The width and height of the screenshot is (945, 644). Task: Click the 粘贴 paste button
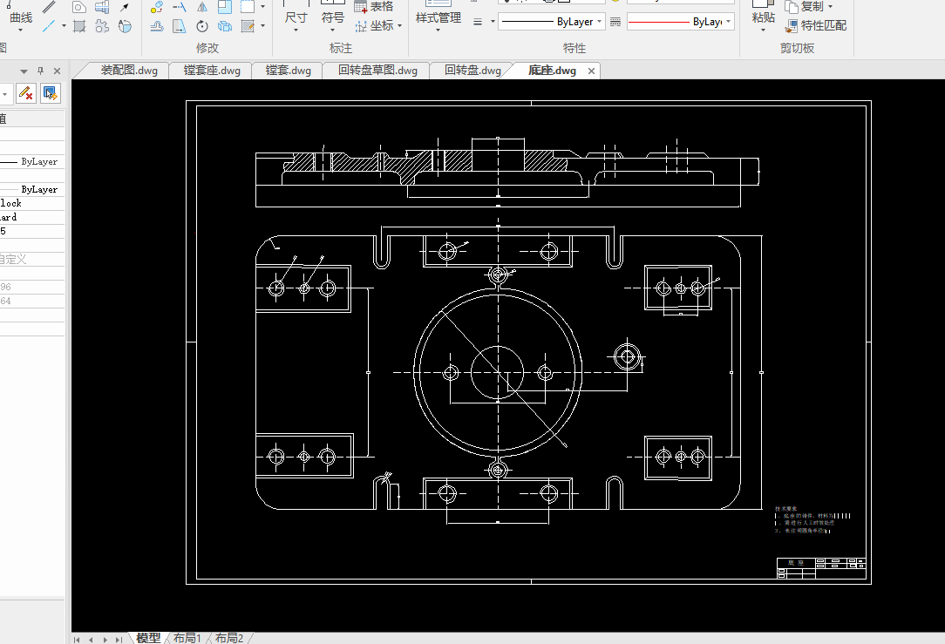763,17
